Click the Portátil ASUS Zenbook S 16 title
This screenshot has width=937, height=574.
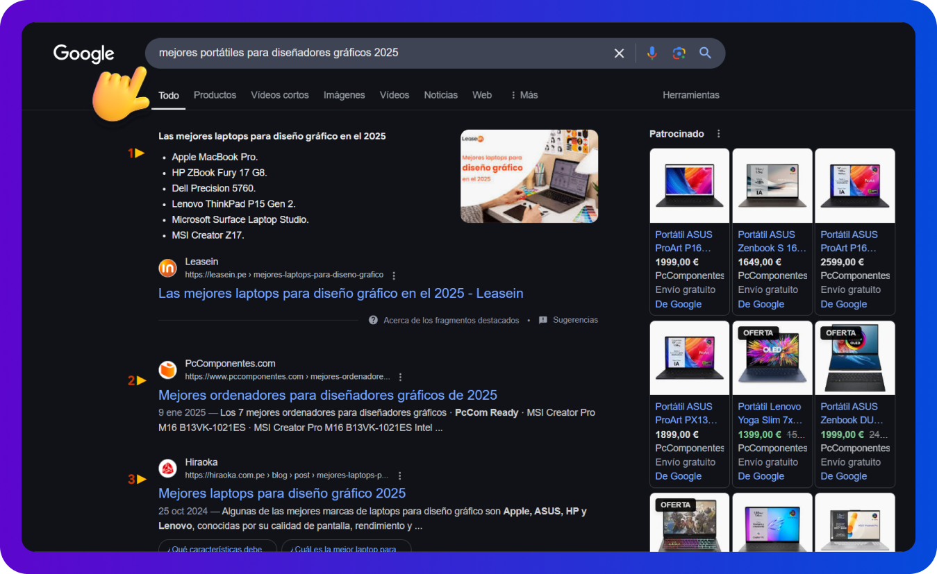(772, 242)
